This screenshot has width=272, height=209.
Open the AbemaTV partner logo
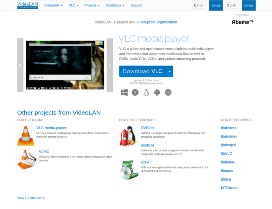coord(243,22)
